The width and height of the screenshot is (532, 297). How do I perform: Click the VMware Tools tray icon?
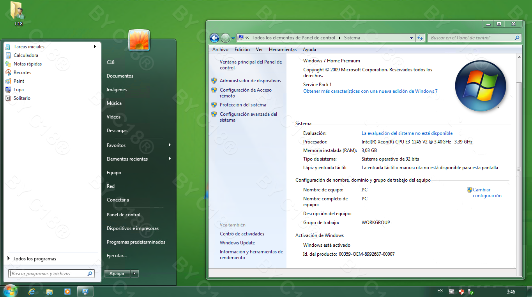click(452, 291)
